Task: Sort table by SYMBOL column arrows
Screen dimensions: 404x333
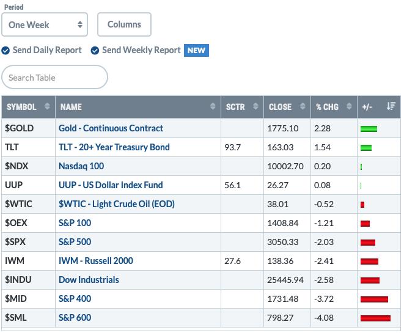Action: click(x=47, y=106)
